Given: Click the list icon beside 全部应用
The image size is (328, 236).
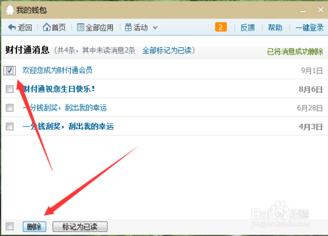Looking at the screenshot, I should coord(81,28).
